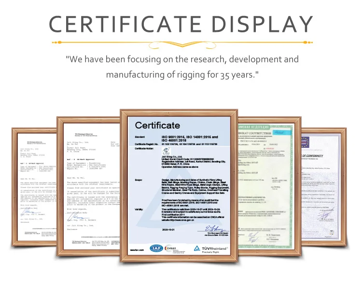
Task: Click the TÜVRheinland logo on center certificate
Action: tap(210, 249)
